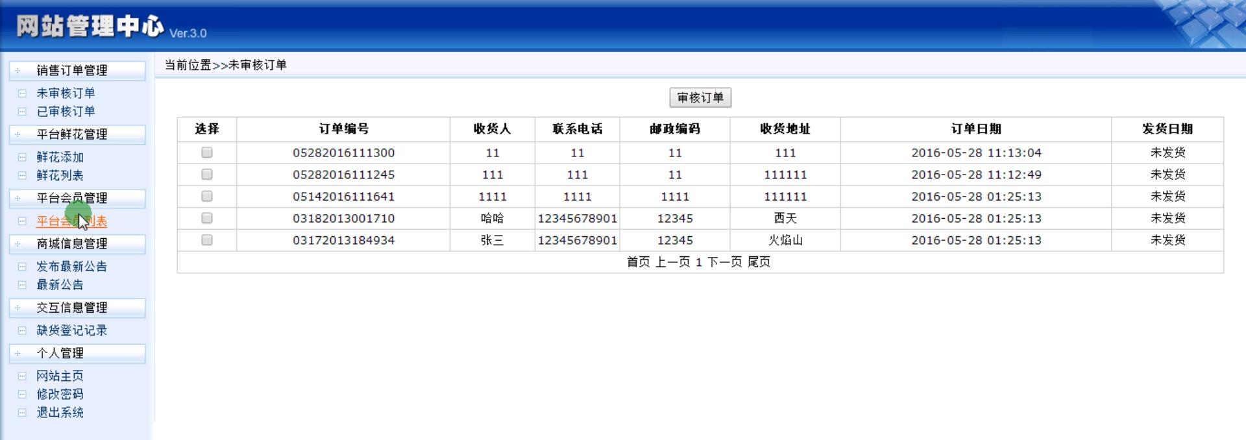Click the 网站管理中心 logo title
Viewport: 1246px width, 440px height.
pyautogui.click(x=90, y=27)
